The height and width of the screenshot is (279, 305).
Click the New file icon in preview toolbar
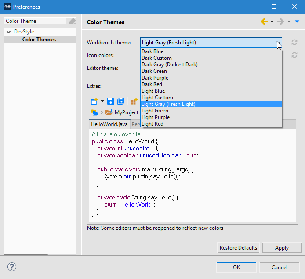[94, 101]
